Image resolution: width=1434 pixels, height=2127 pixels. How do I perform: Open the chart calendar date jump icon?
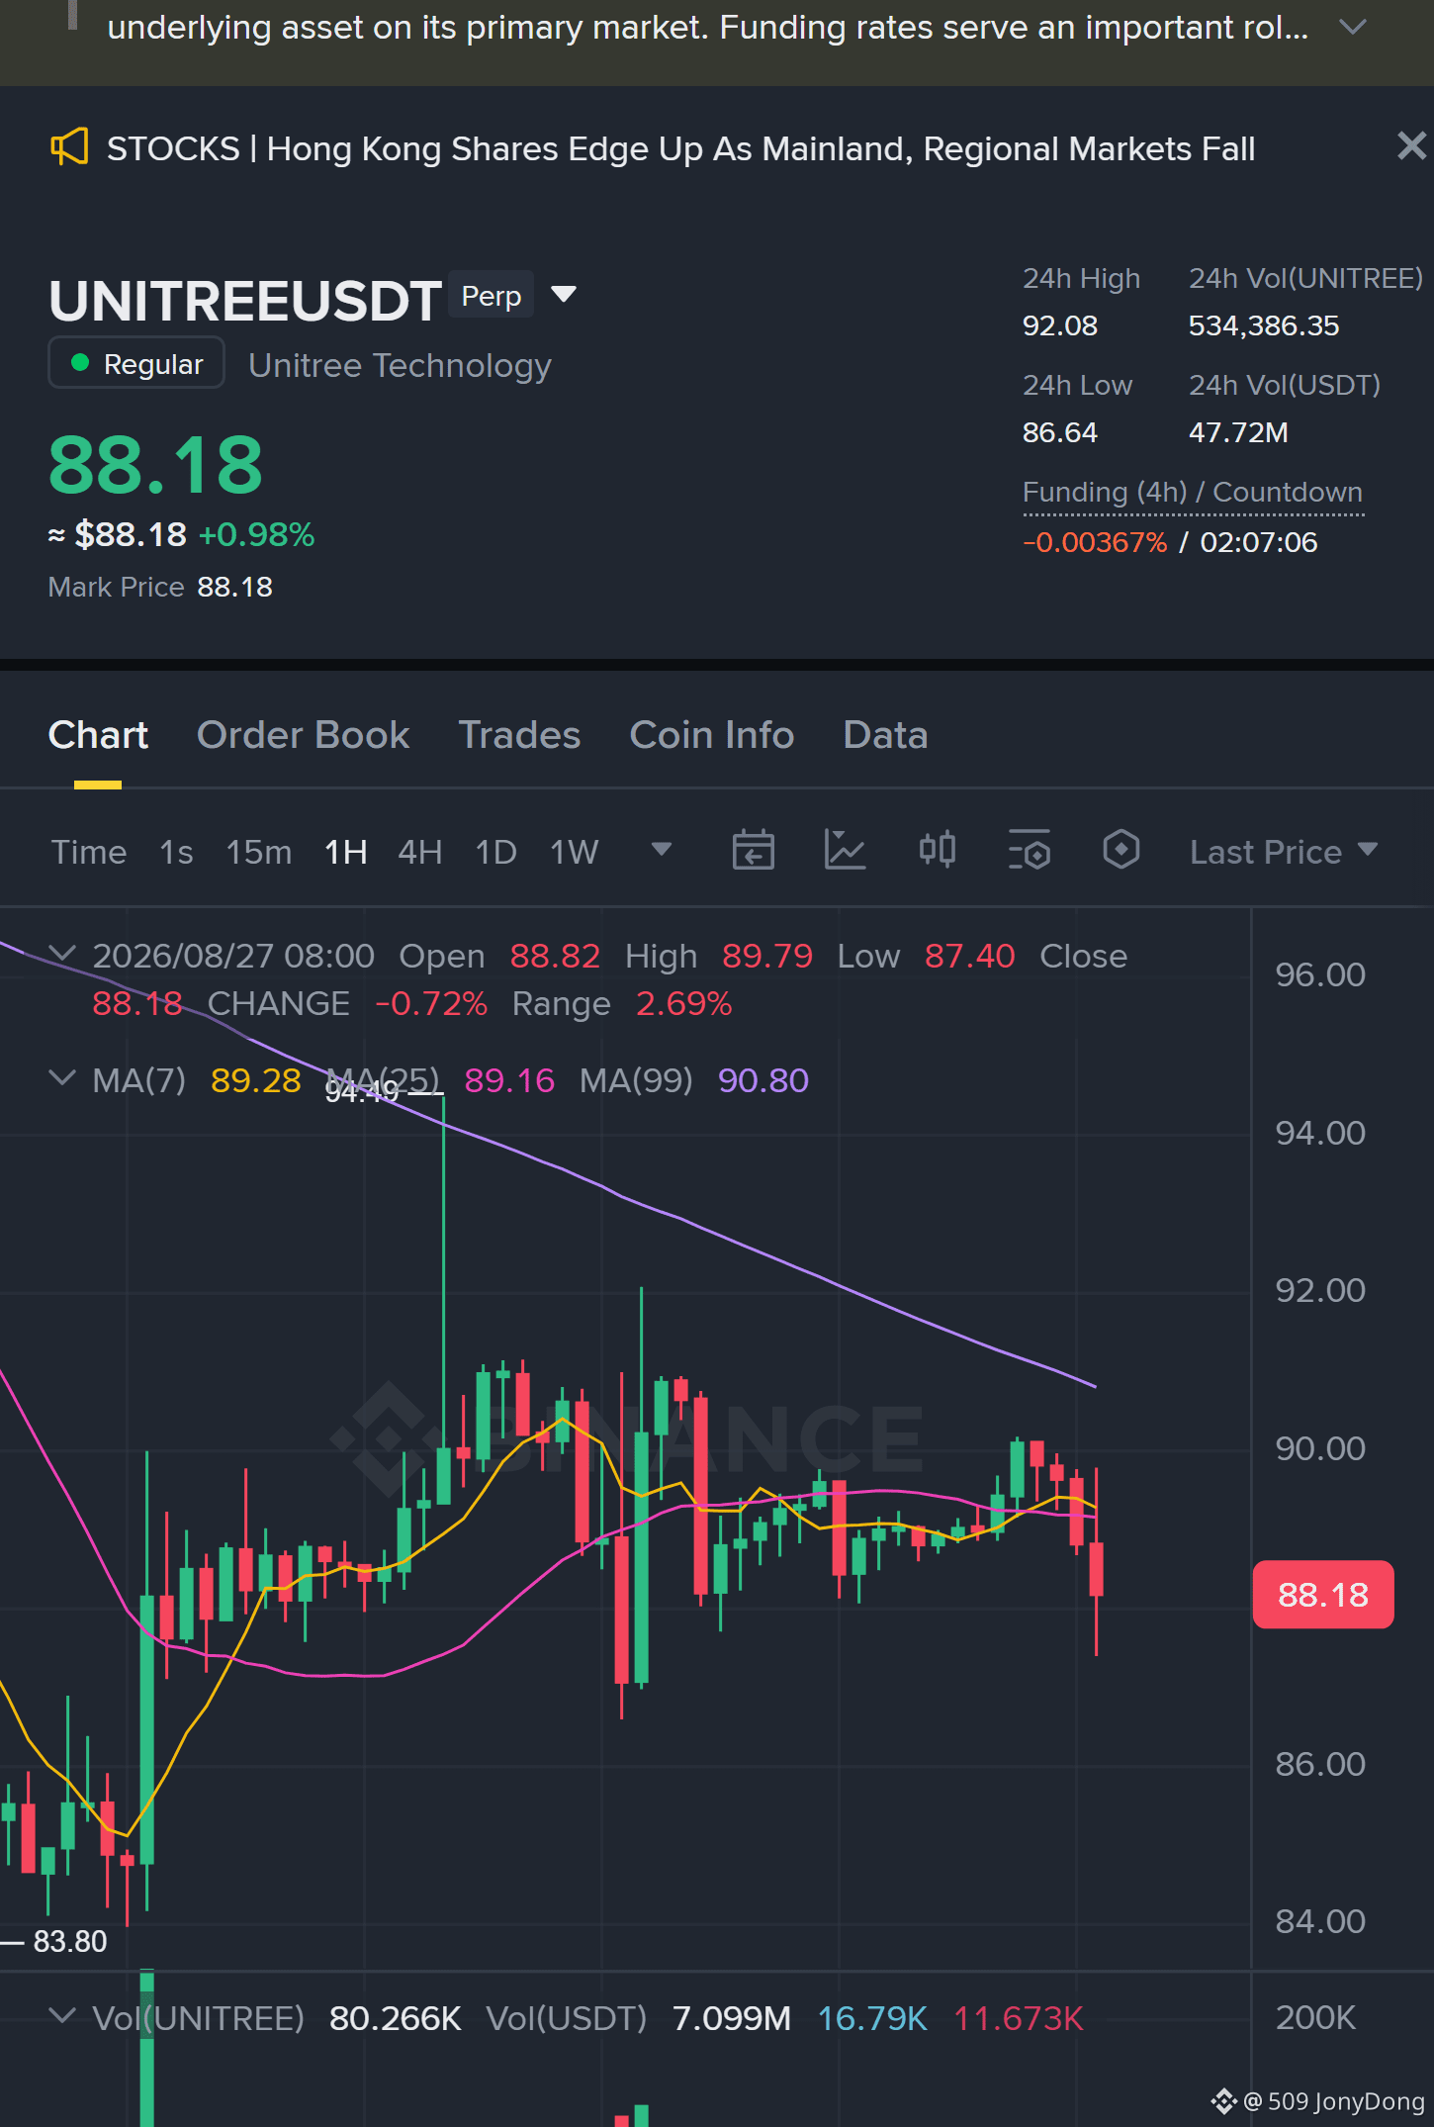point(753,851)
